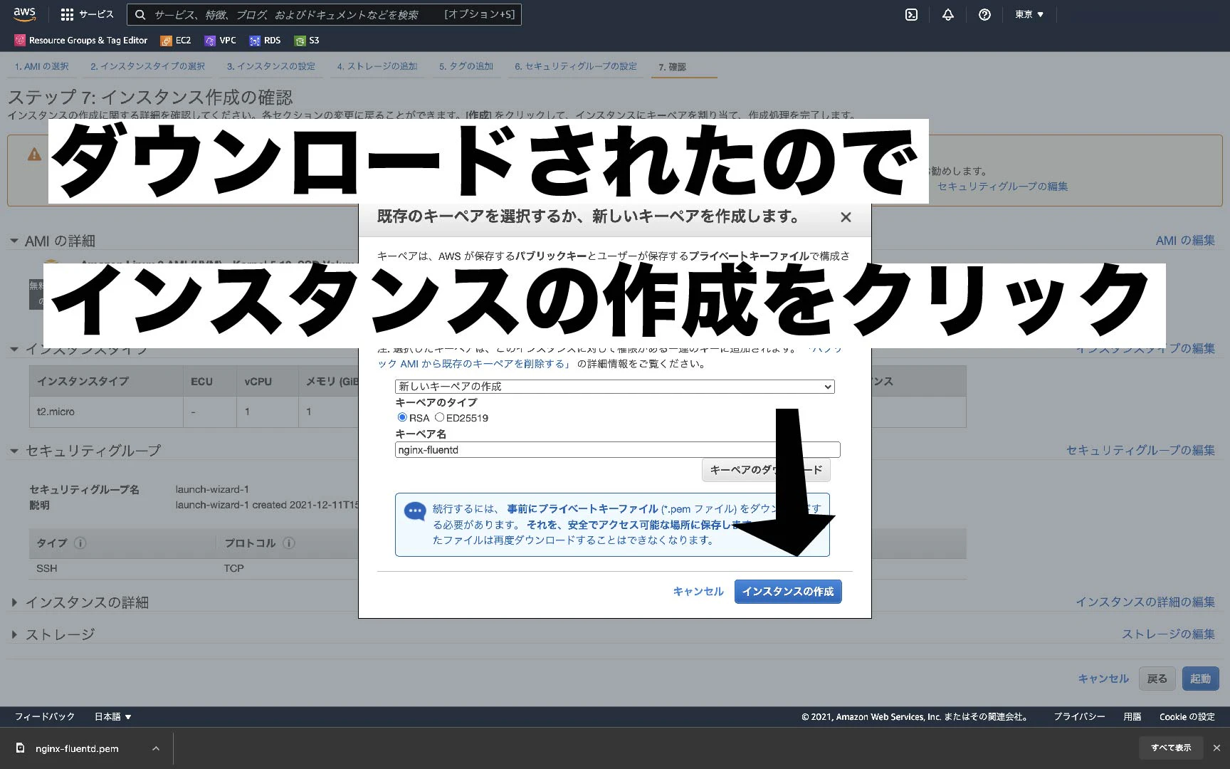Click the 起動 button
1230x769 pixels.
pos(1201,679)
